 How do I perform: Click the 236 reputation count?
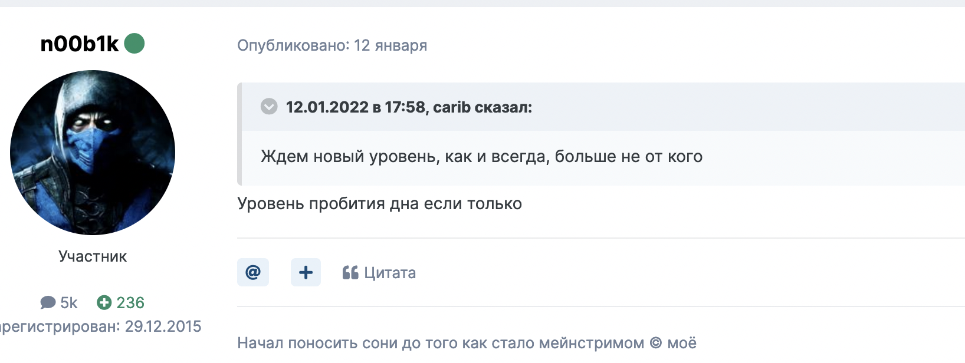[130, 303]
